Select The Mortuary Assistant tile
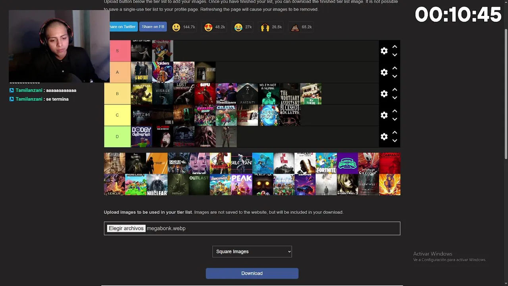 tap(290, 94)
